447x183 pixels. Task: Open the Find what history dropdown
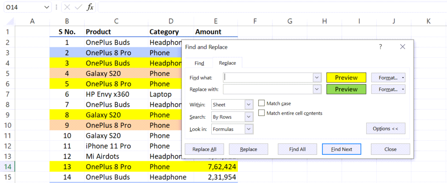317,77
